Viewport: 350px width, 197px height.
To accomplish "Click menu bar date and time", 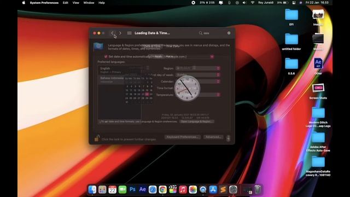I will pos(317,3).
